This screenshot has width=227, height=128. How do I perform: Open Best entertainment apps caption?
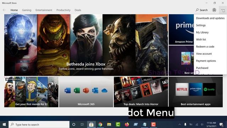pyautogui.click(x=195, y=104)
